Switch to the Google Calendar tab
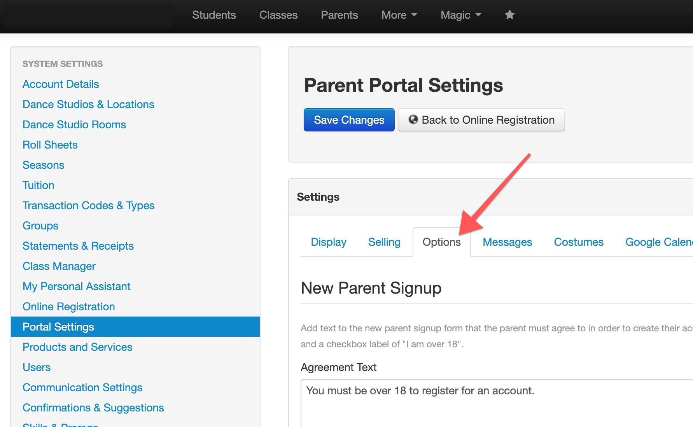 pyautogui.click(x=659, y=242)
